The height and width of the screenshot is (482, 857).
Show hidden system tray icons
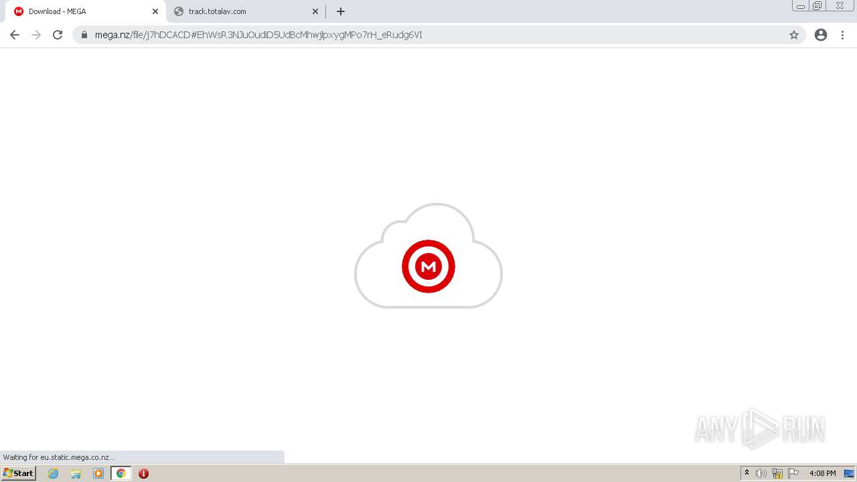pos(747,473)
